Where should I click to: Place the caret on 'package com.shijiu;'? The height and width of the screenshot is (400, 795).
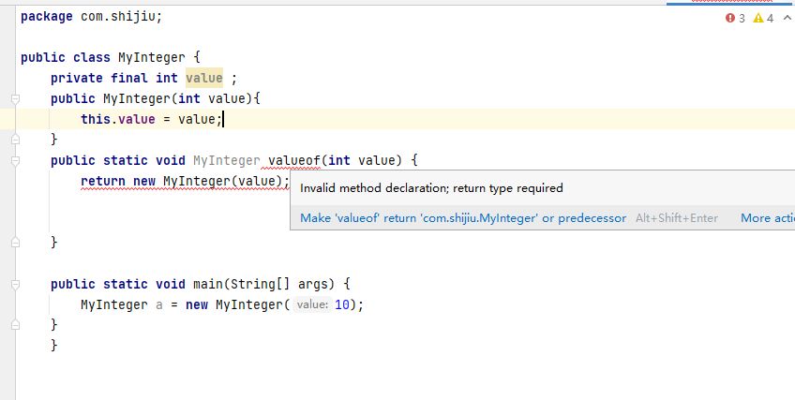[x=91, y=17]
